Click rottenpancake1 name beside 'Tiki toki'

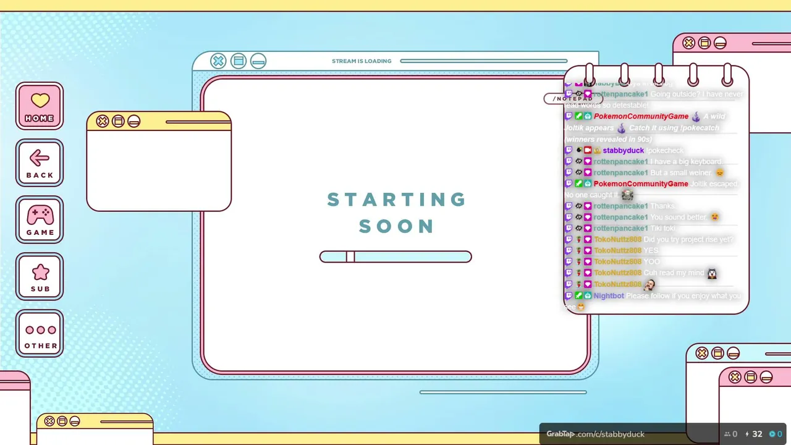(620, 228)
